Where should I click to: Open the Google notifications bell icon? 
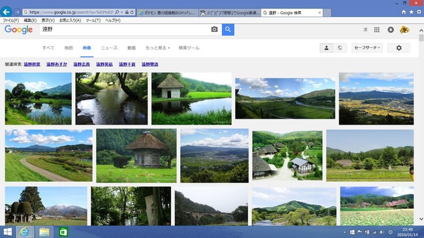[391, 30]
